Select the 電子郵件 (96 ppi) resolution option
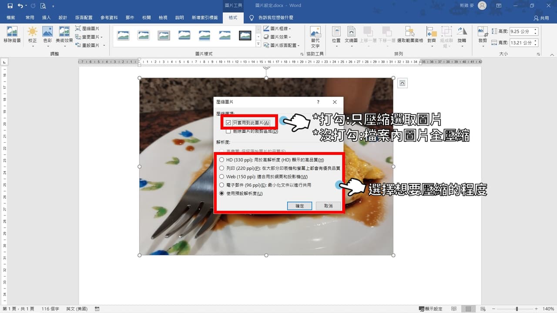Image resolution: width=557 pixels, height=313 pixels. click(x=222, y=185)
